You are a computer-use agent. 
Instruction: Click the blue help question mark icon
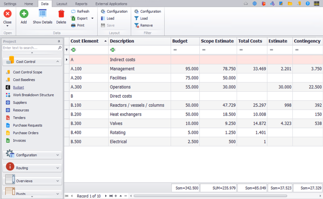307,3
